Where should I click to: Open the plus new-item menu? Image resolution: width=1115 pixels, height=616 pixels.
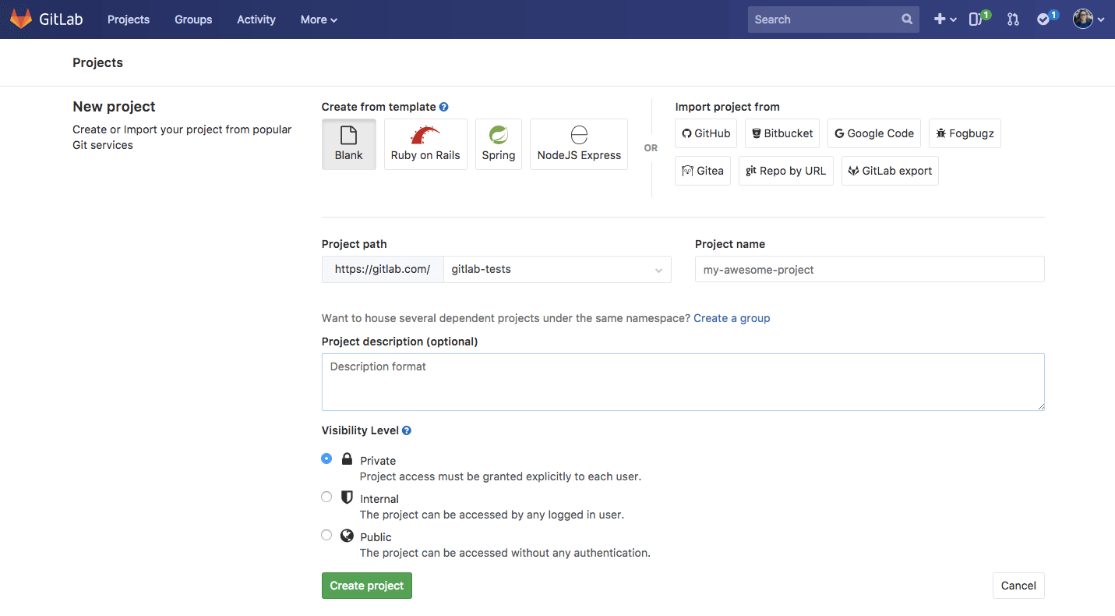[x=945, y=19]
